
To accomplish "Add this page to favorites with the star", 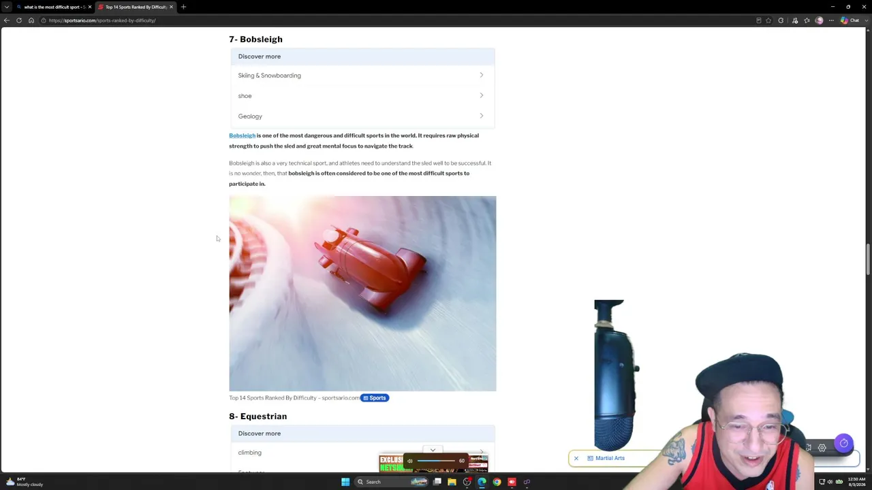I will coord(768,20).
